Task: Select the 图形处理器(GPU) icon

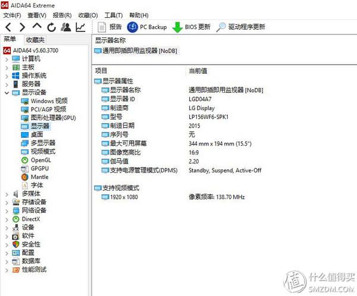Action: pyautogui.click(x=25, y=118)
